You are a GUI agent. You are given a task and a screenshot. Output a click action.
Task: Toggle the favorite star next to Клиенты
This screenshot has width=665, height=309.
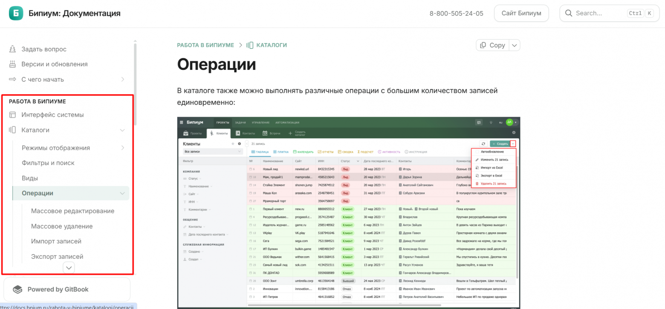click(x=232, y=144)
